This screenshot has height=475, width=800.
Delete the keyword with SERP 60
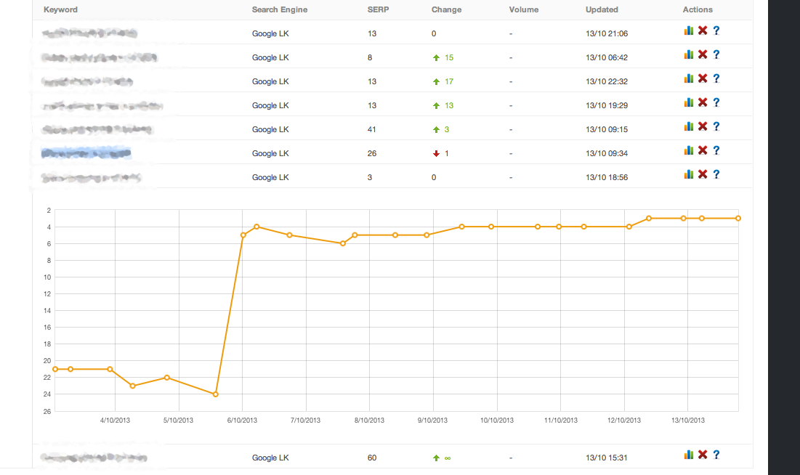703,455
